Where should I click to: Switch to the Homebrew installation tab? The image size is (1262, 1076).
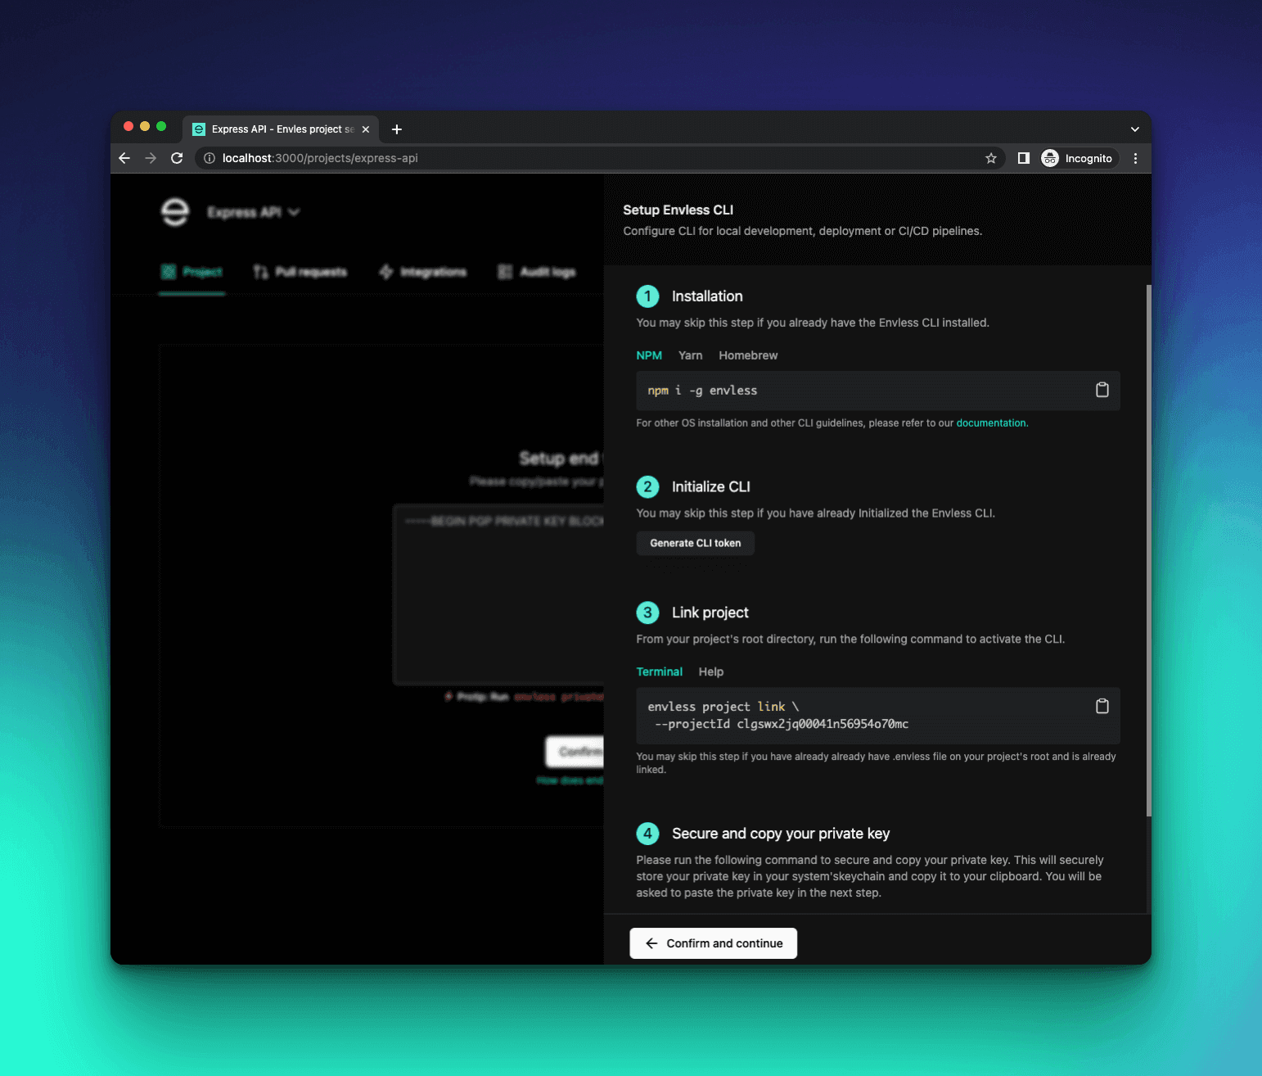(x=748, y=355)
